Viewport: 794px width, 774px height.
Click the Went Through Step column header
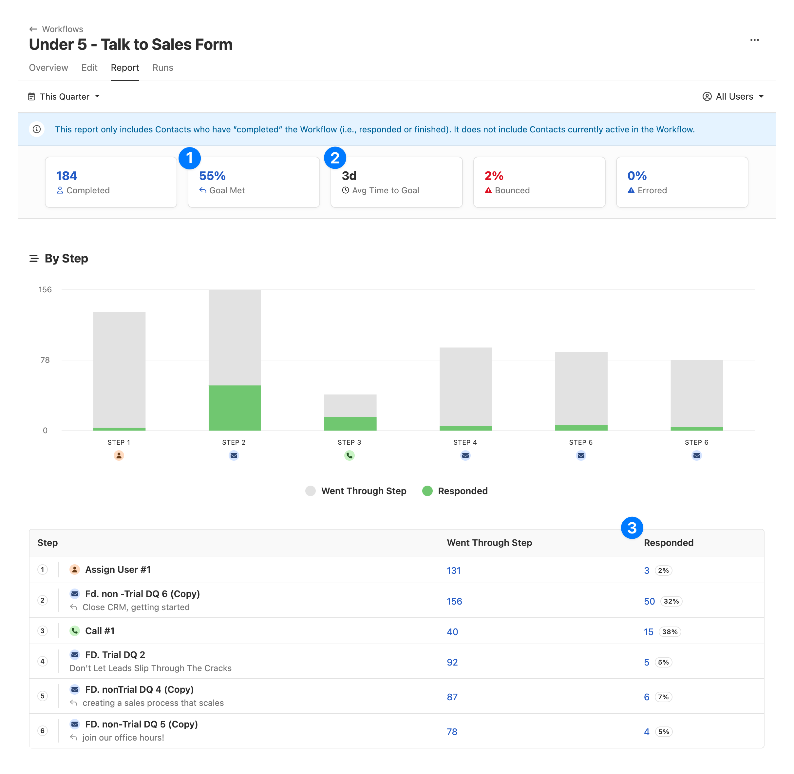coord(489,543)
